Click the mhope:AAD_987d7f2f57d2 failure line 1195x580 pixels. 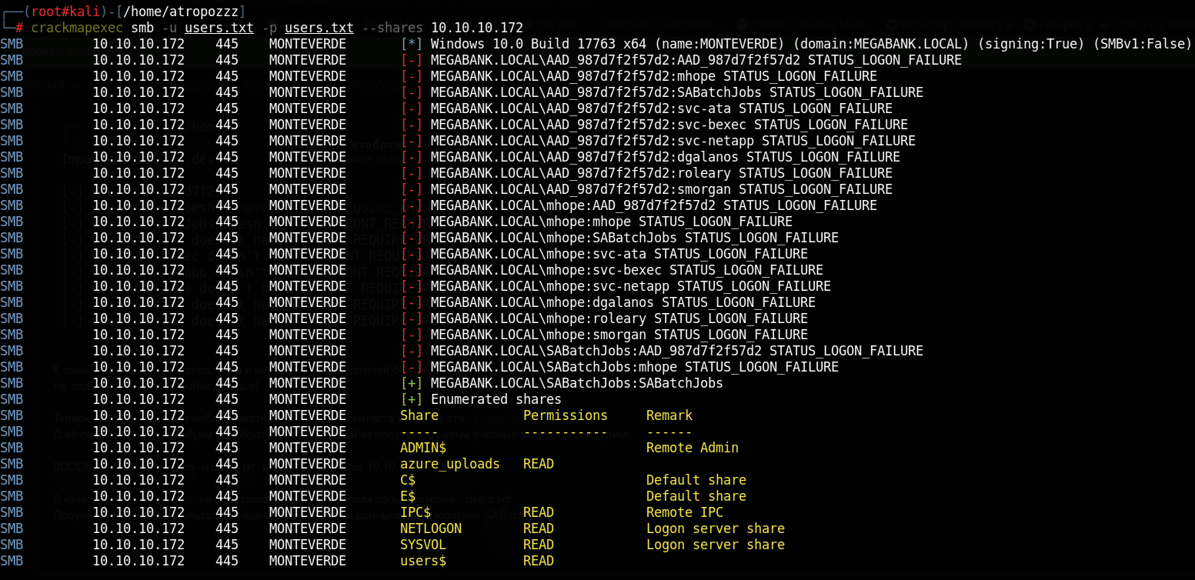pos(654,205)
